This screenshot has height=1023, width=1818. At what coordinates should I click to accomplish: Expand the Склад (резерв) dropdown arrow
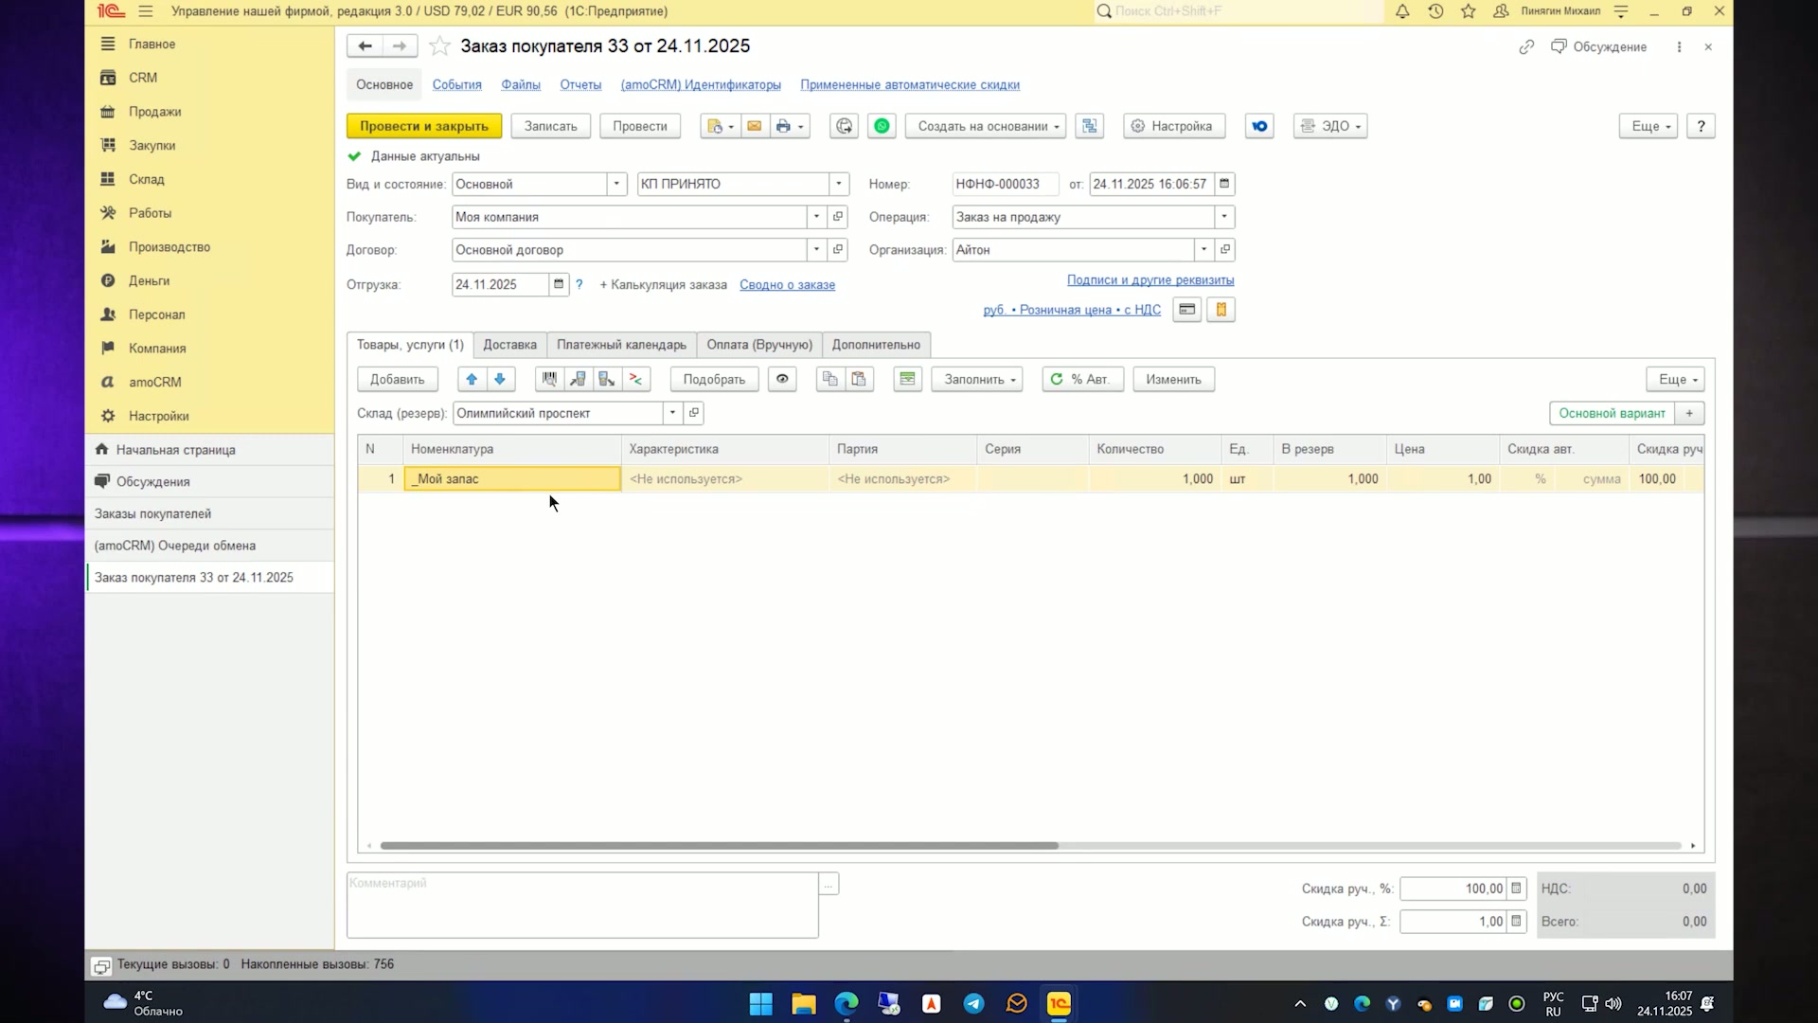(x=672, y=413)
